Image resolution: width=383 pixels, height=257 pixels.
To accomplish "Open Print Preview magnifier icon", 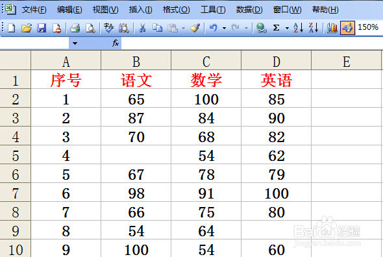I will [x=90, y=28].
